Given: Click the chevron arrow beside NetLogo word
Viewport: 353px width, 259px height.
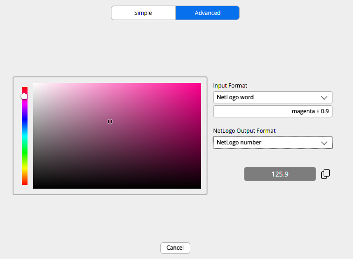Looking at the screenshot, I should tap(324, 97).
